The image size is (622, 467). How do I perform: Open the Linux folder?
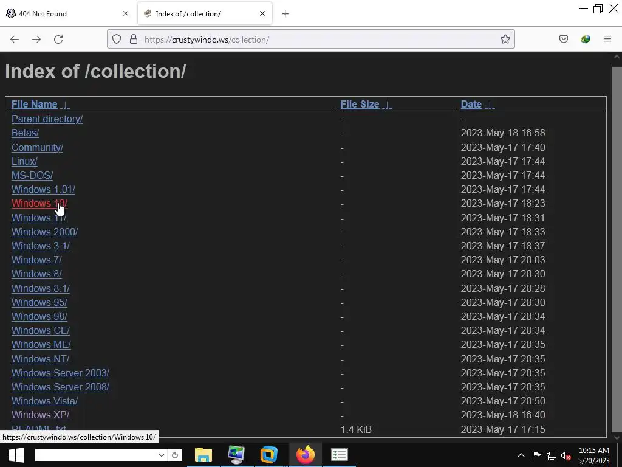point(24,161)
